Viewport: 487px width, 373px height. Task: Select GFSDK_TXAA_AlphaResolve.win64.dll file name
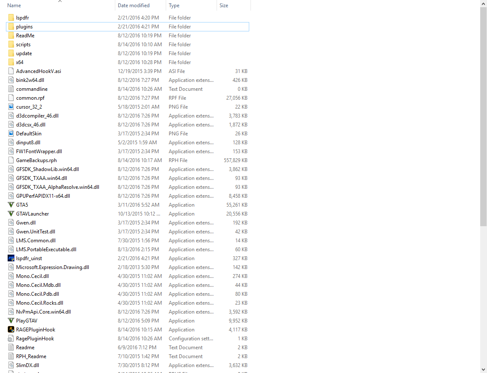pos(58,187)
